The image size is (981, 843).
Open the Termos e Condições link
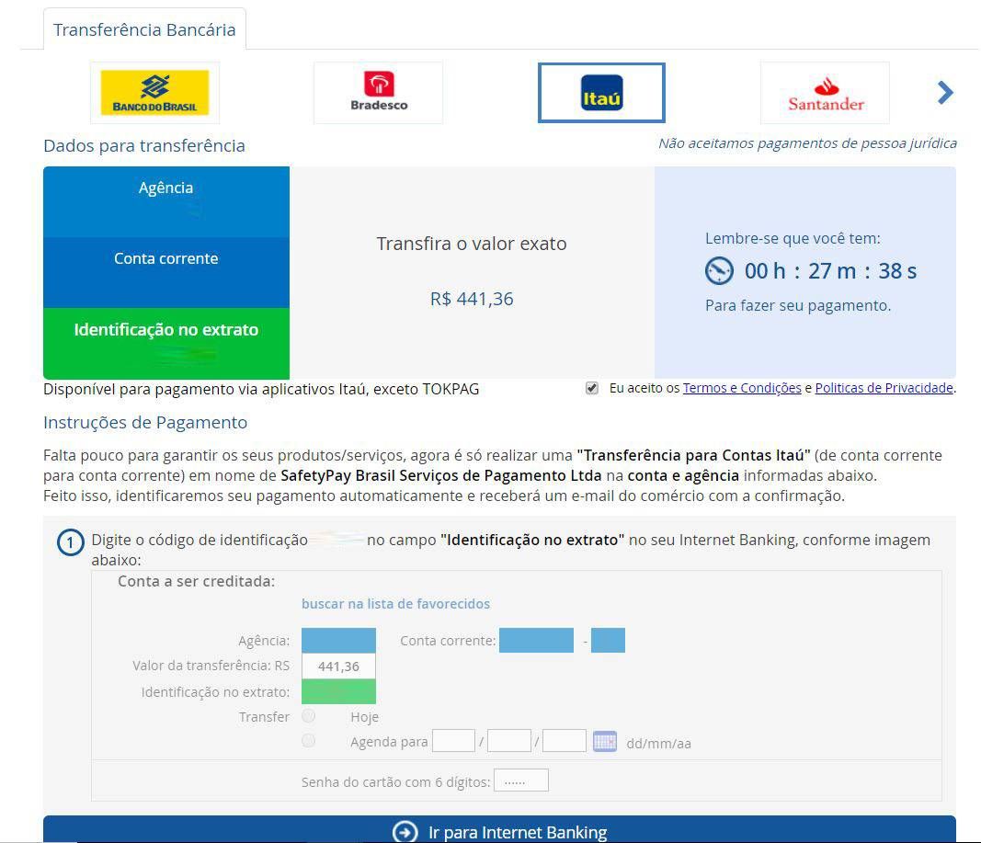742,388
